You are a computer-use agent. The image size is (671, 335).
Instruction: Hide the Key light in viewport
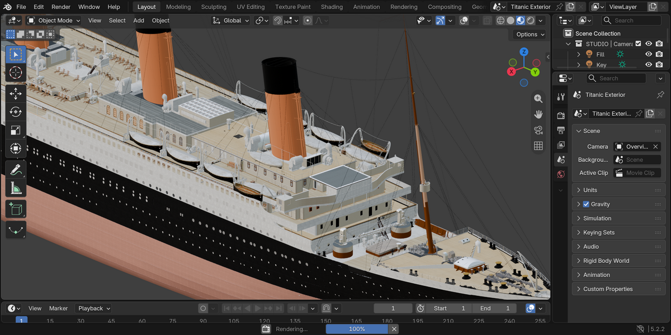(649, 65)
